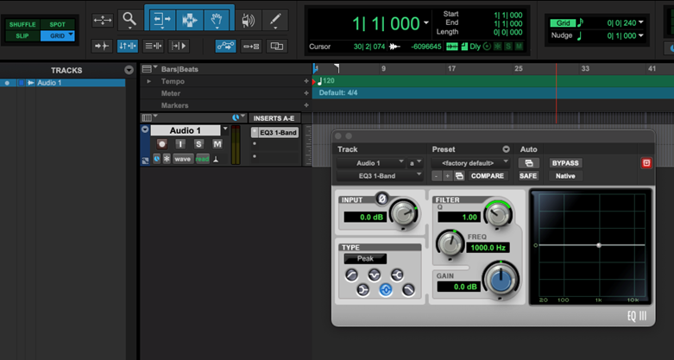Click the timebase clock icon in header

point(236,117)
